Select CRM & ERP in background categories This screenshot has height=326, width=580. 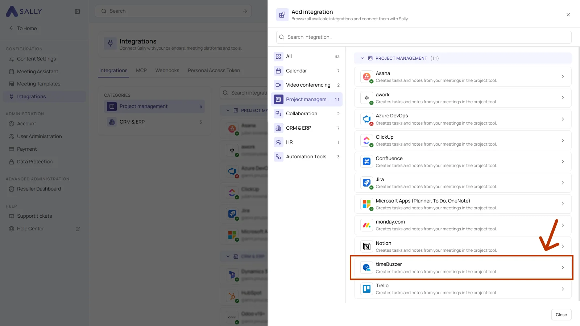[154, 122]
